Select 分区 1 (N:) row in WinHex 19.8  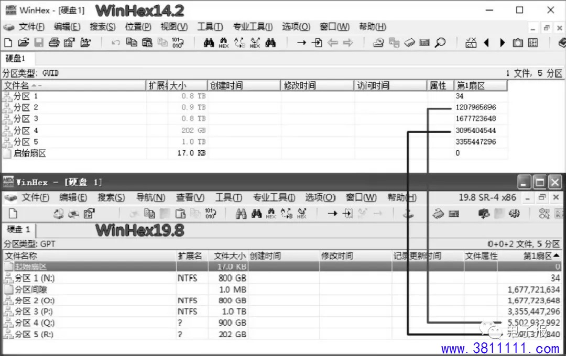point(282,278)
